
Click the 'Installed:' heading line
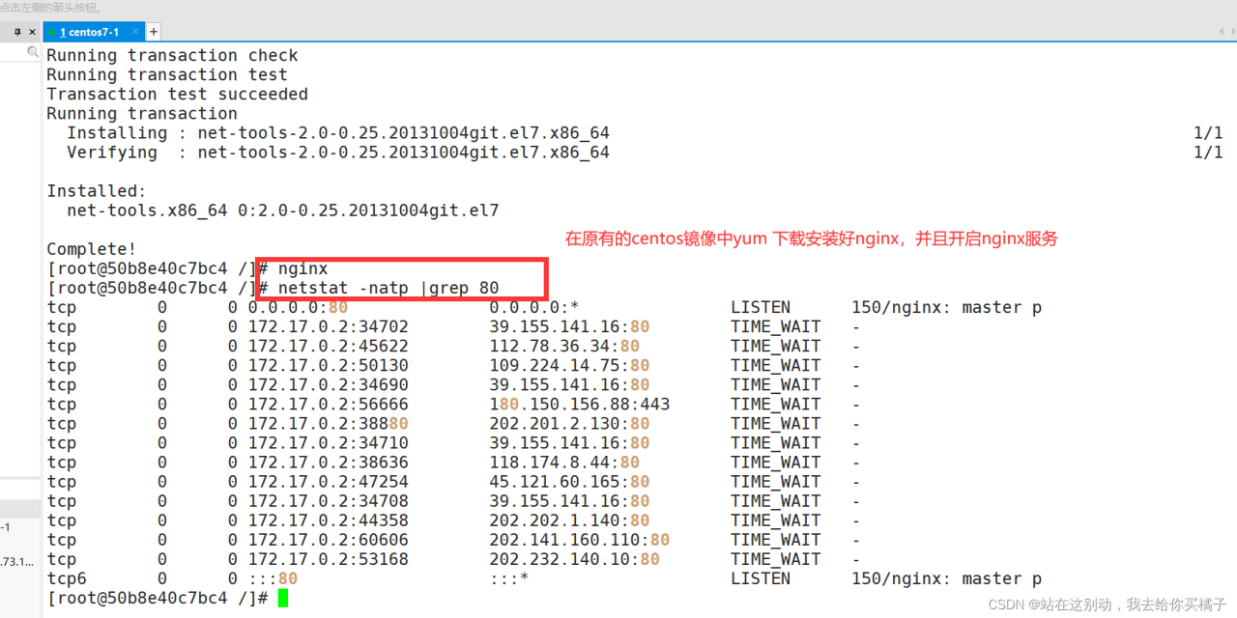pos(97,191)
